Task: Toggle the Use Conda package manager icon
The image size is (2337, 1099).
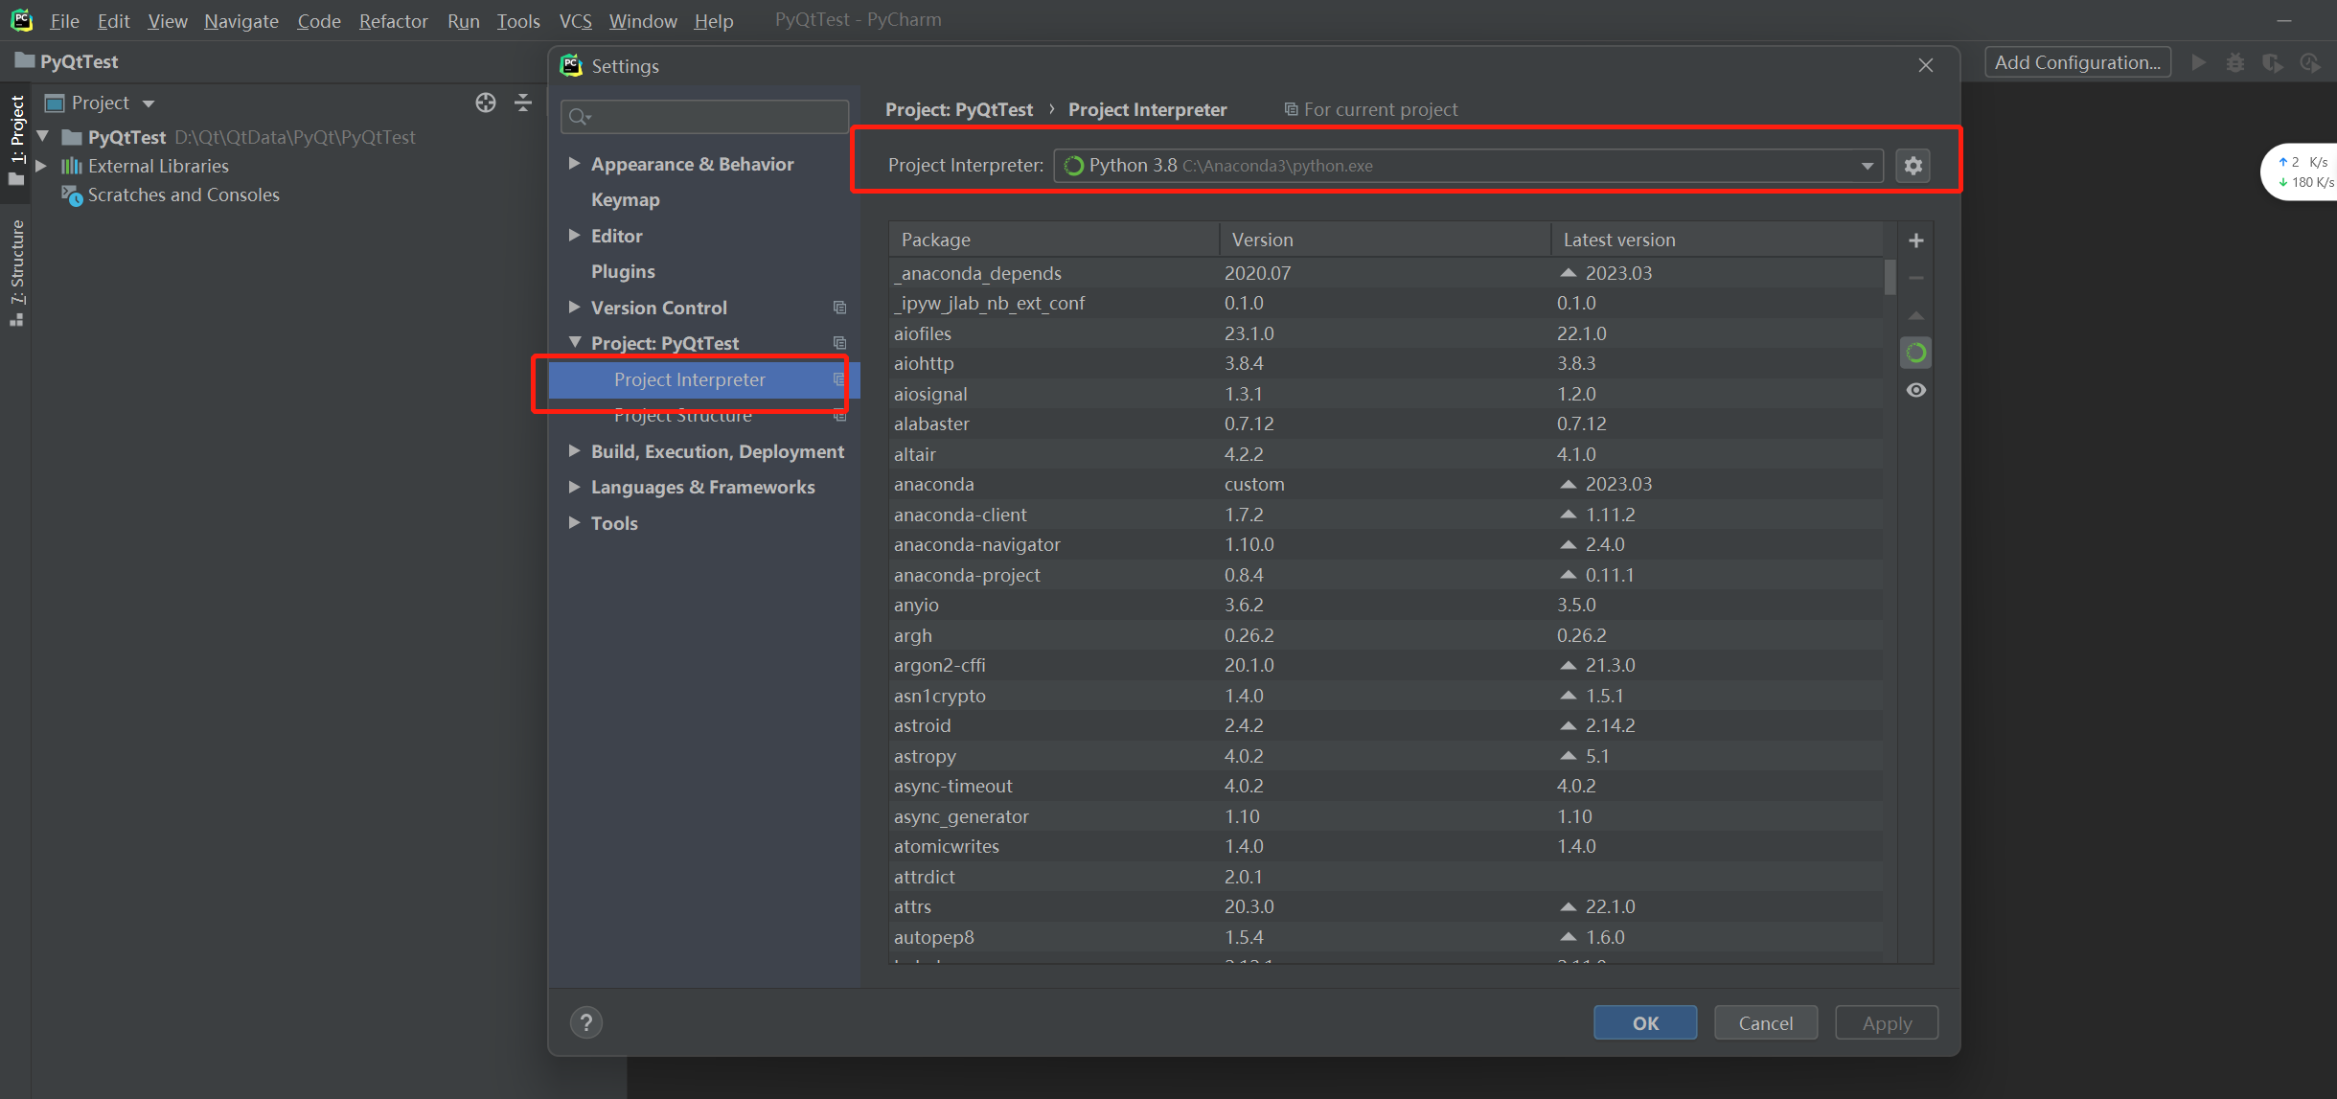Action: (x=1915, y=354)
